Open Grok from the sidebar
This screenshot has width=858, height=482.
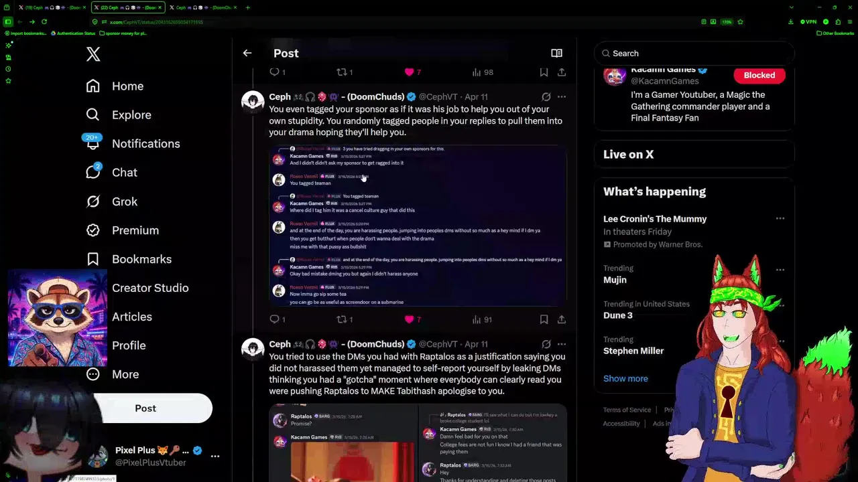pyautogui.click(x=111, y=201)
